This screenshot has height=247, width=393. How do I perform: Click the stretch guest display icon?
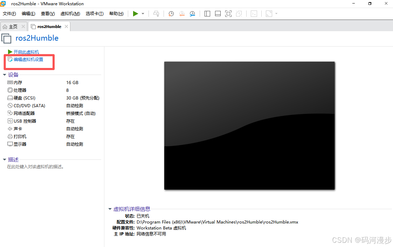click(269, 14)
